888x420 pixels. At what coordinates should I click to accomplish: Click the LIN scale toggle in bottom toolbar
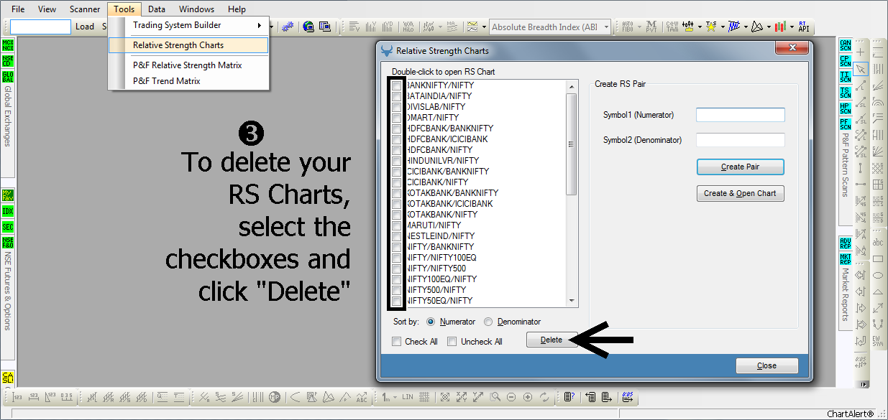(x=408, y=396)
